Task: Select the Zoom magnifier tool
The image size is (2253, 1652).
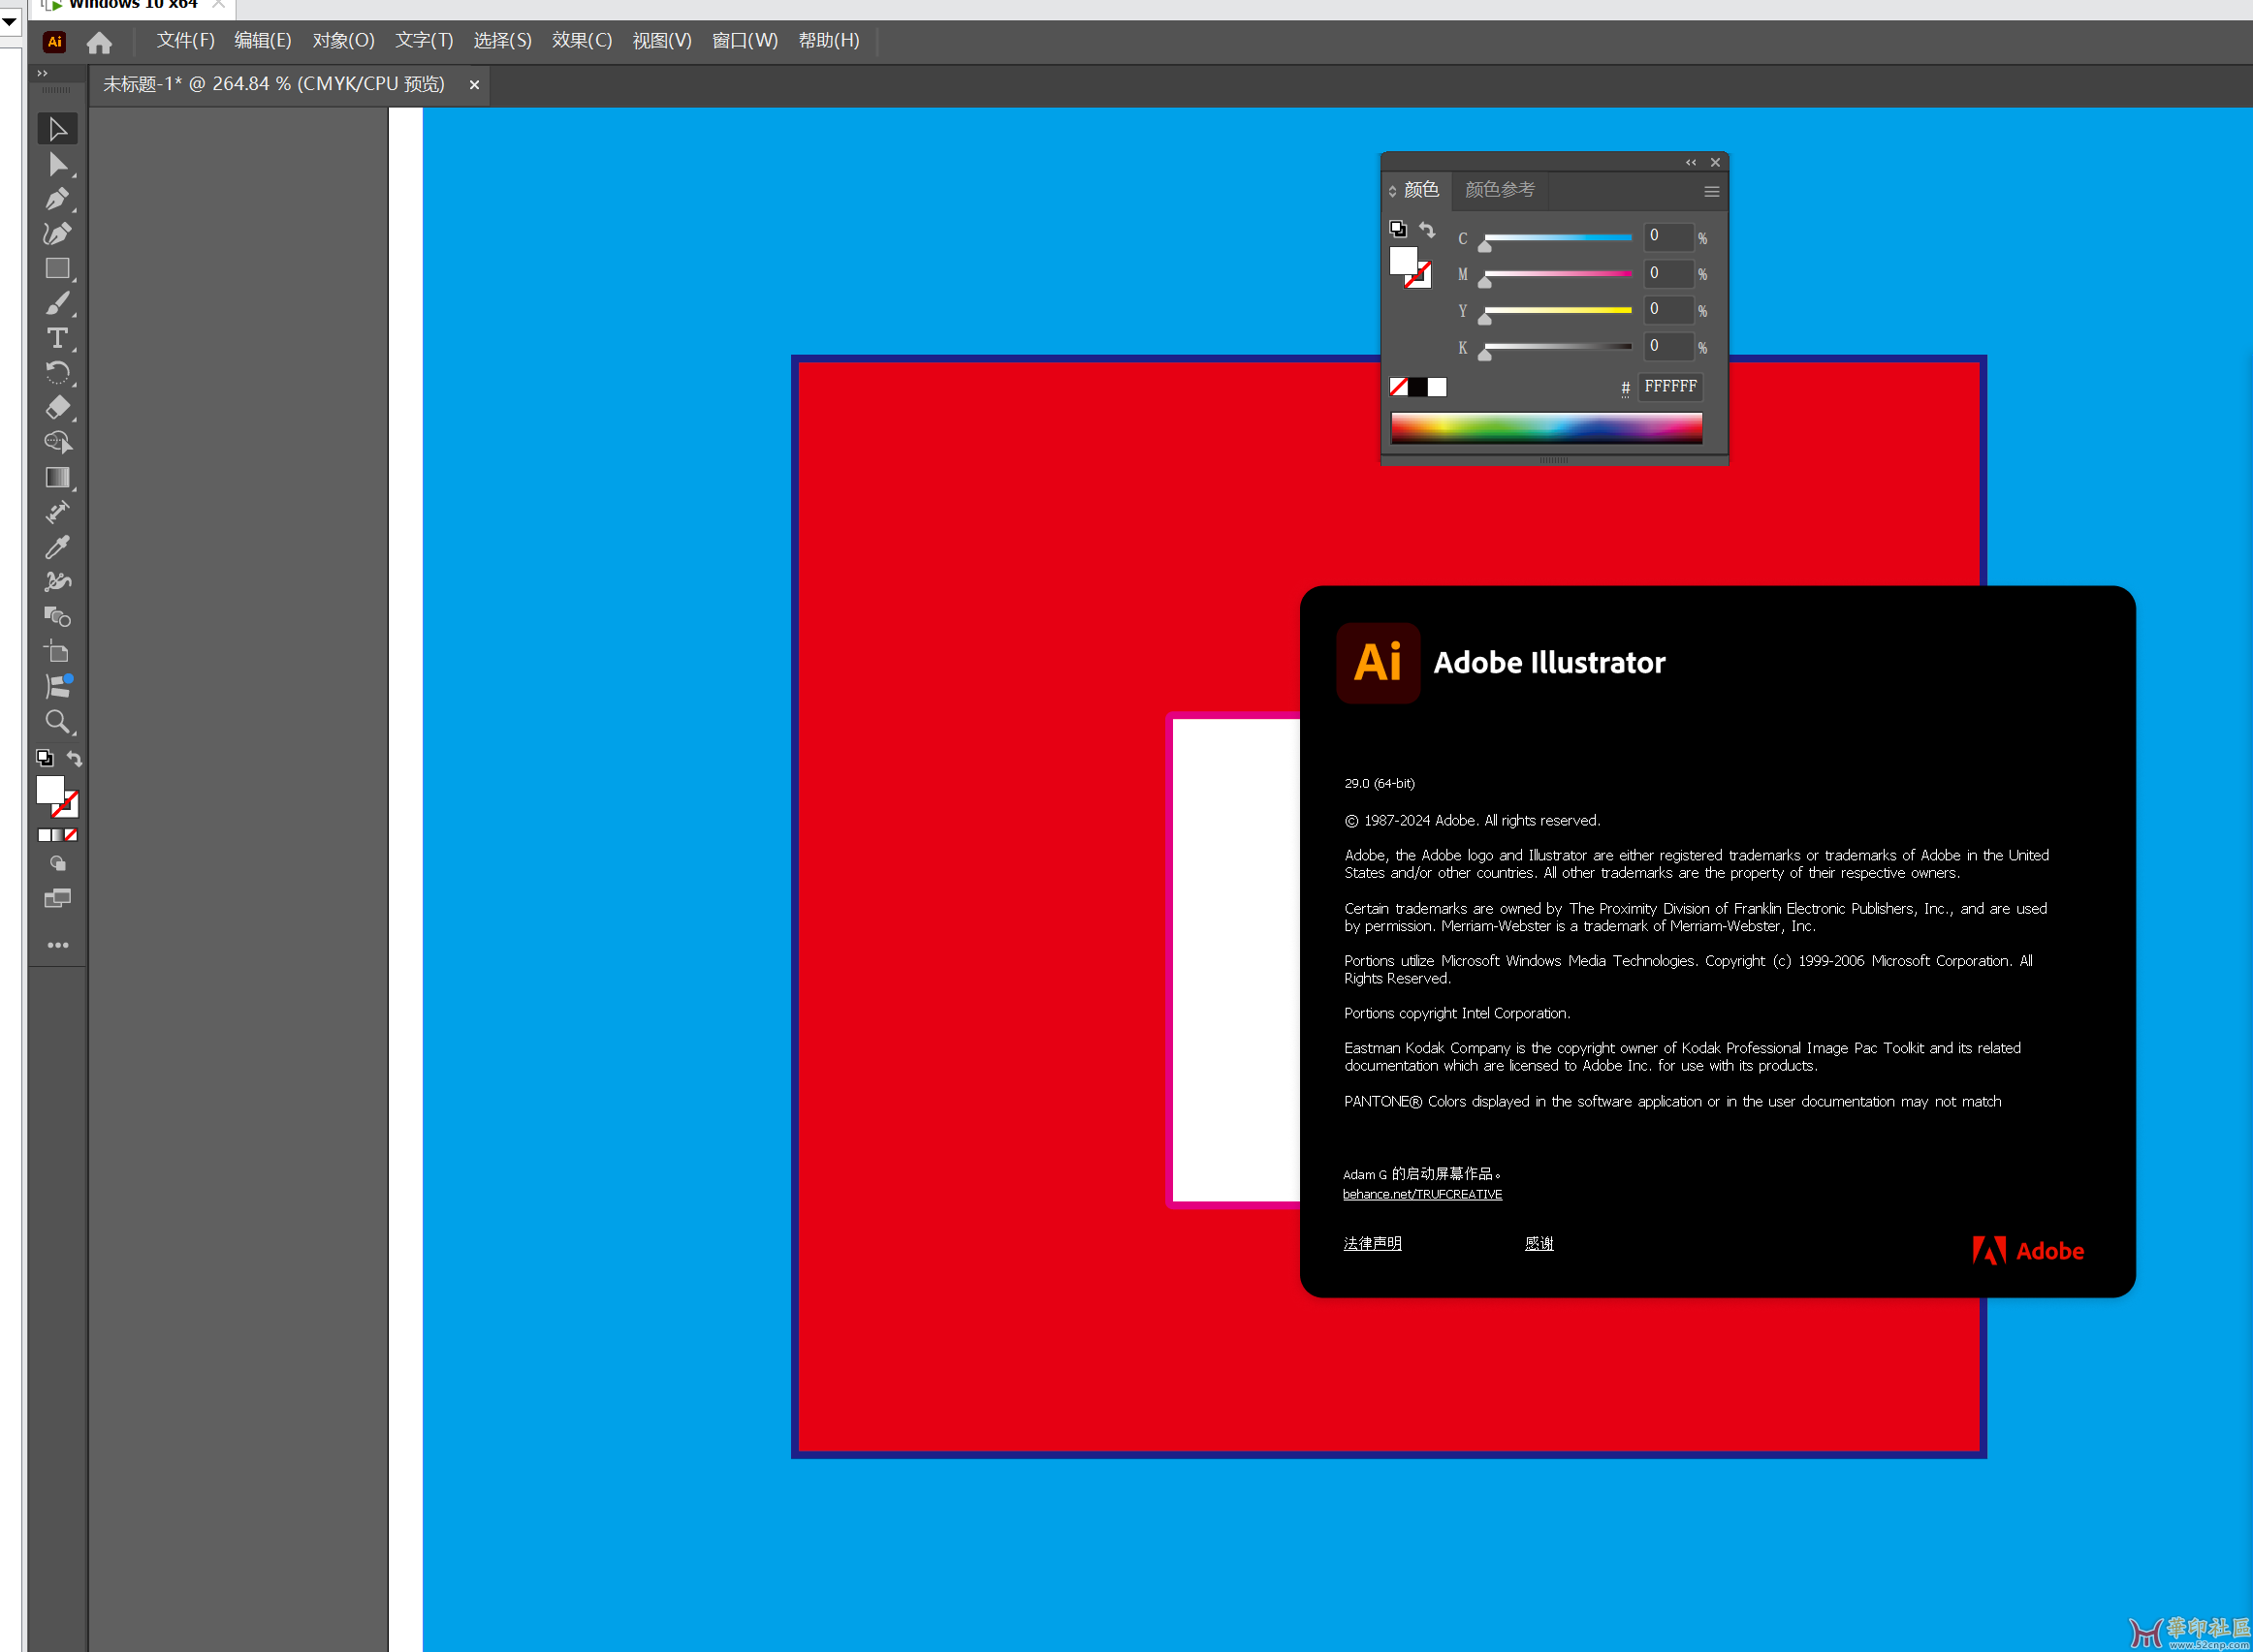Action: pos(57,722)
